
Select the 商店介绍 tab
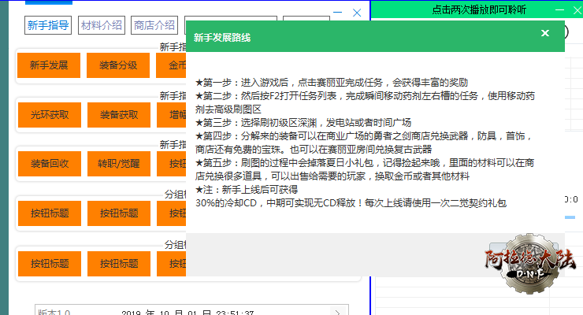pyautogui.click(x=154, y=25)
